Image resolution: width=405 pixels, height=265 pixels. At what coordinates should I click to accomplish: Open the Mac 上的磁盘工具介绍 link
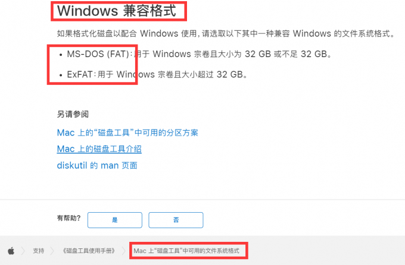(x=99, y=149)
